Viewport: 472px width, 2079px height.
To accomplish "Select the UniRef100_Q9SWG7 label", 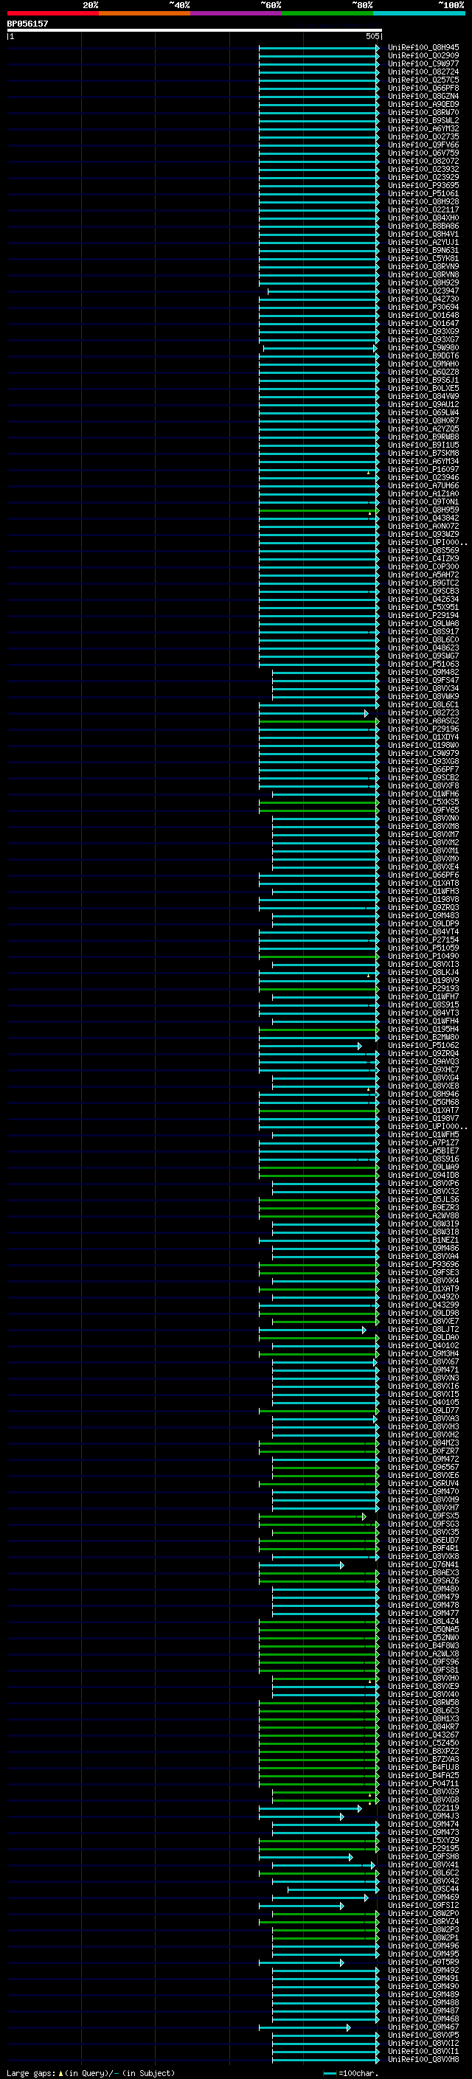I will (x=423, y=656).
